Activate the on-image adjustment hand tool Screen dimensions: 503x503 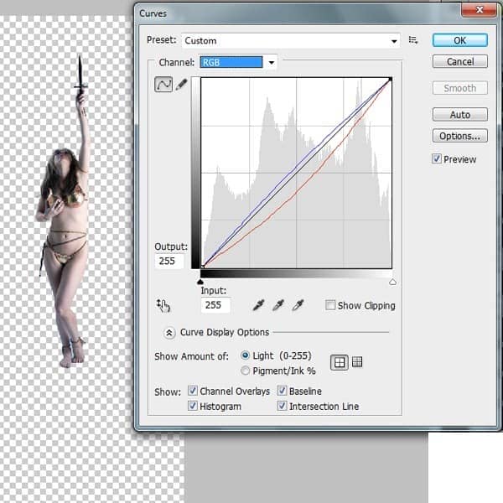163,305
